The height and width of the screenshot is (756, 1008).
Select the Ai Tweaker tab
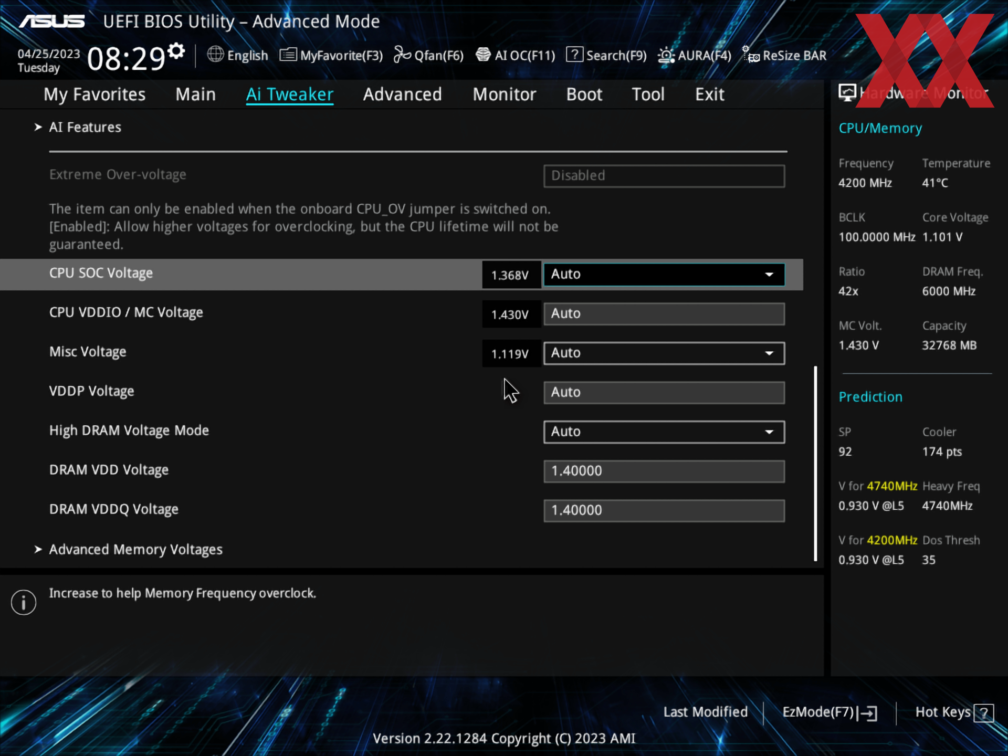click(289, 94)
